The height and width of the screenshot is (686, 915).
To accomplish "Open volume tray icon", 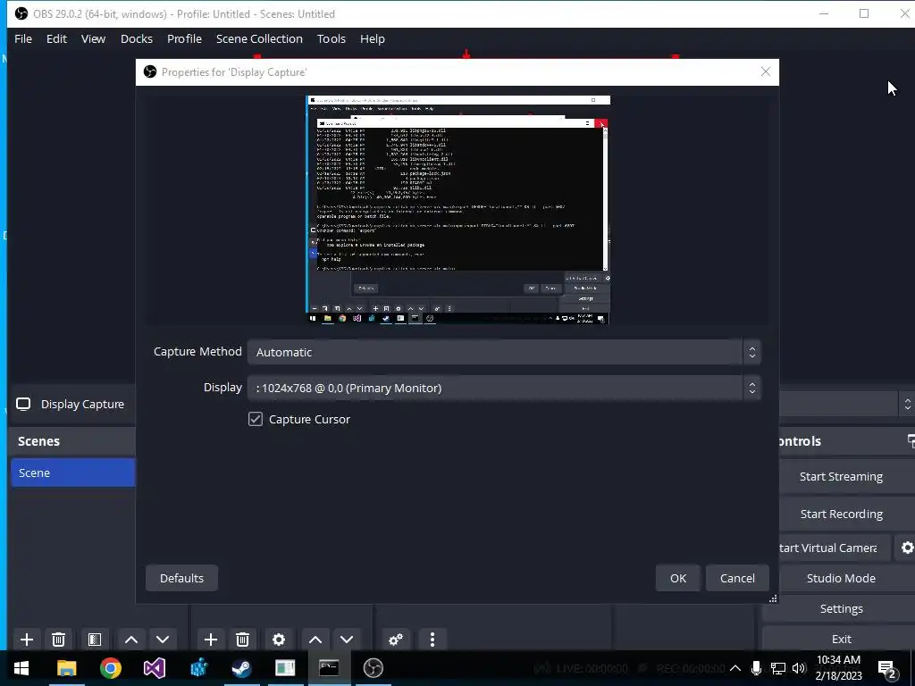I will [799, 668].
